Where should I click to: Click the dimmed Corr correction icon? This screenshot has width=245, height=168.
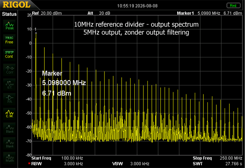pos(9,70)
